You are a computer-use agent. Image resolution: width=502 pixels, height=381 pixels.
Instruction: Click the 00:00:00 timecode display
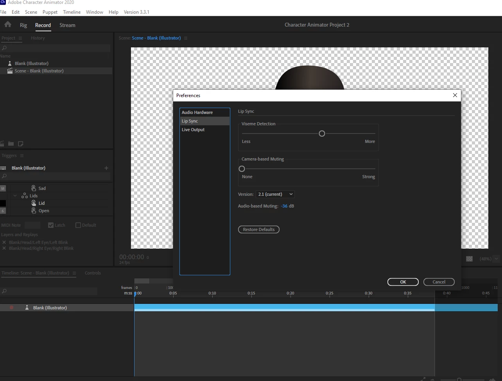point(132,257)
